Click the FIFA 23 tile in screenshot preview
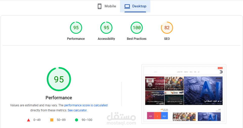This screenshot has width=243, height=128. (155, 83)
